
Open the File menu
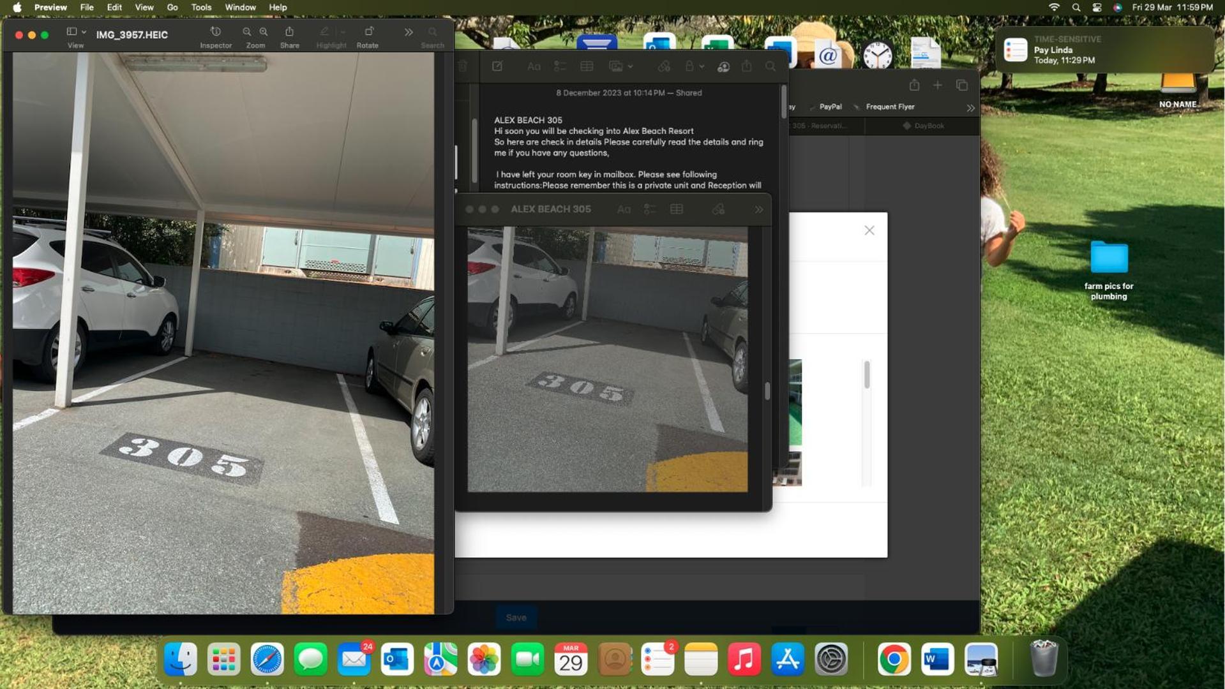(x=87, y=7)
